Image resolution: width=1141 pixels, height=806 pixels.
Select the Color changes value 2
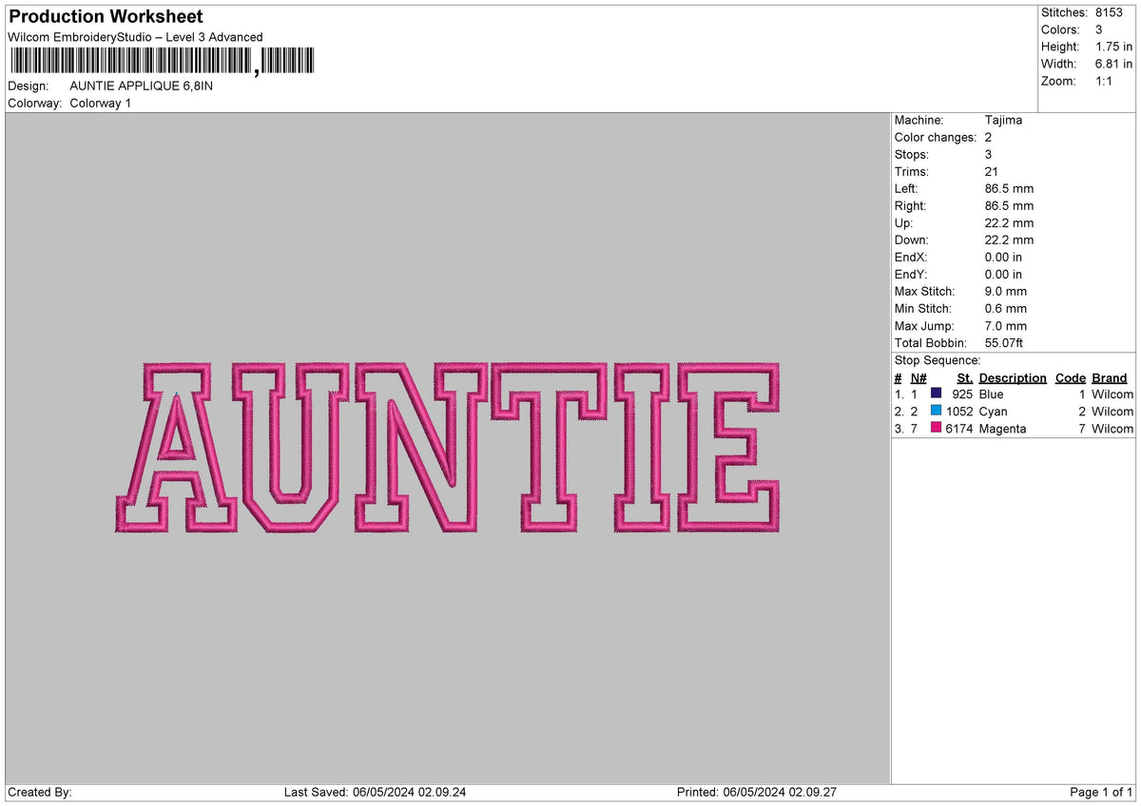click(x=989, y=137)
